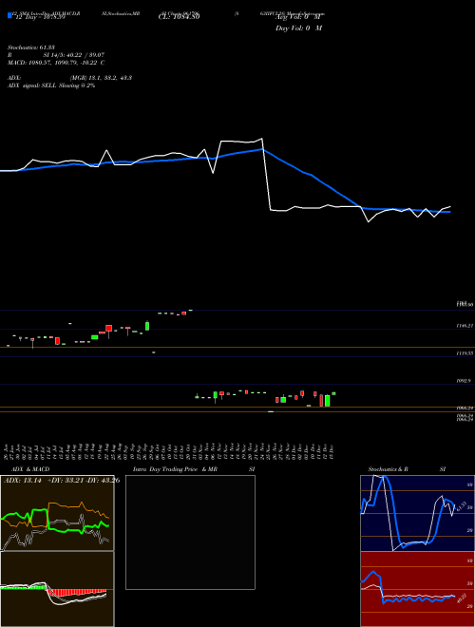Viewport: 475px width, 627px height.
Task: Click the 'Stochastics & R' panel title
Action: (389, 469)
